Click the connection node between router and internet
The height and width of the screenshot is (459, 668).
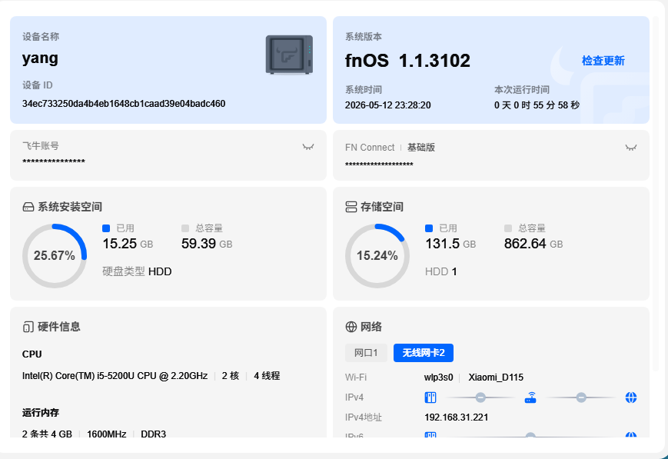(x=581, y=397)
